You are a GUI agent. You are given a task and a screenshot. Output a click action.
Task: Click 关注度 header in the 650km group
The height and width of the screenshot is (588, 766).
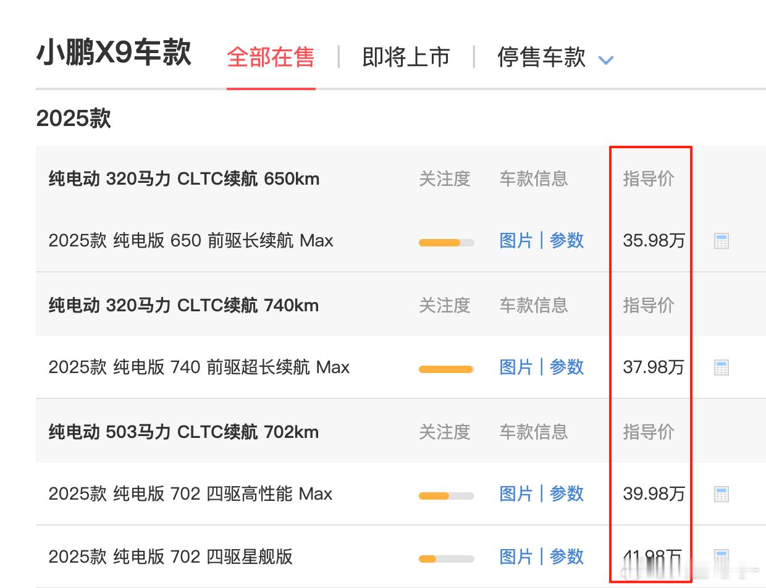point(445,179)
